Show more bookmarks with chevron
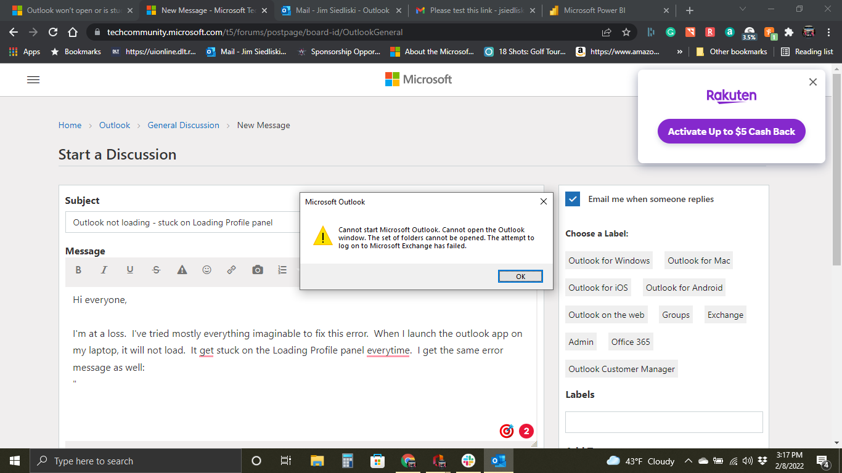This screenshot has width=842, height=473. 680,52
